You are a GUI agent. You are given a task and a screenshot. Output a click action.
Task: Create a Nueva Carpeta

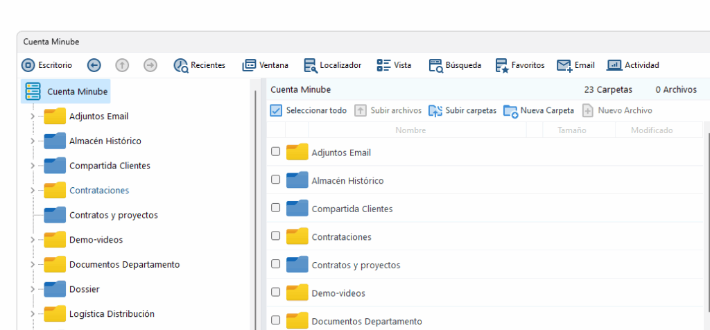click(538, 110)
